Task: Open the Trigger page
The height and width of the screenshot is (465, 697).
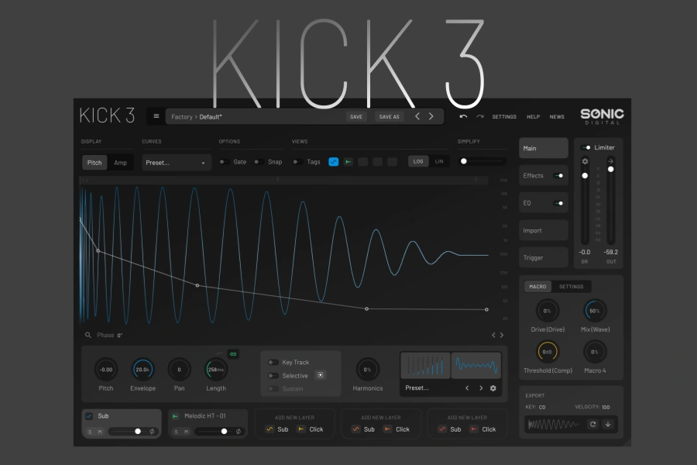Action: coord(543,257)
